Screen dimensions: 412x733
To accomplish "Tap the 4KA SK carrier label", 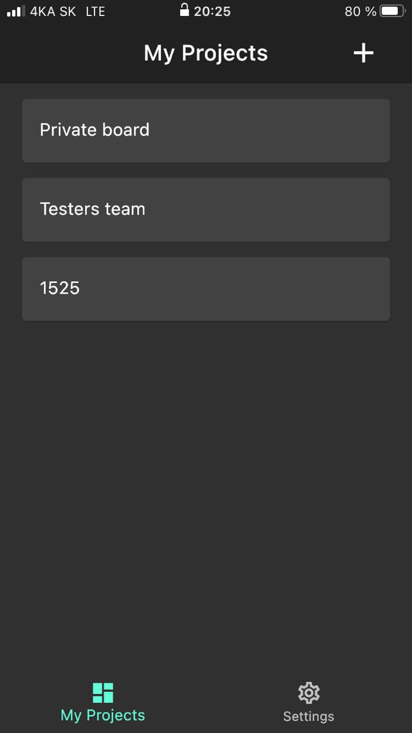I will pos(53,10).
